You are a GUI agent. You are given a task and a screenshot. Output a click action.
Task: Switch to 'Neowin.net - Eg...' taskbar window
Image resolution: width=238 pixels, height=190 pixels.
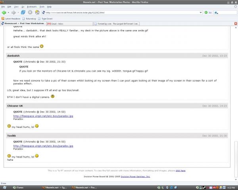[55, 188]
